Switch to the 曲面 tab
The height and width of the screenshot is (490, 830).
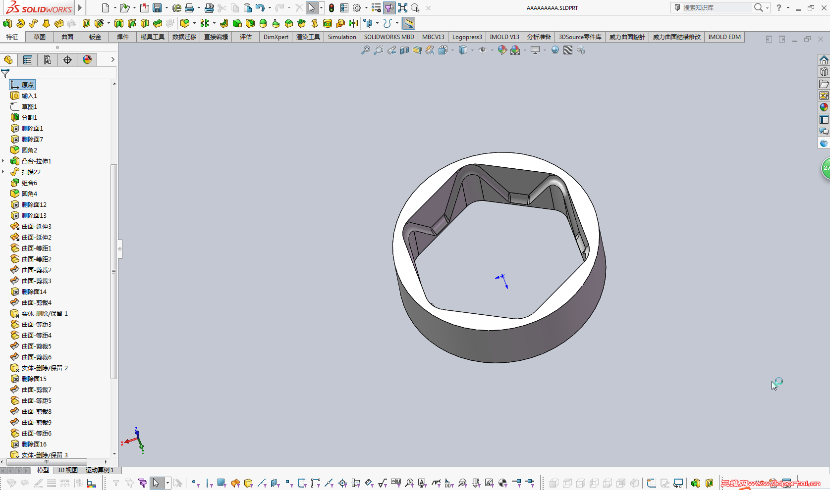point(67,37)
